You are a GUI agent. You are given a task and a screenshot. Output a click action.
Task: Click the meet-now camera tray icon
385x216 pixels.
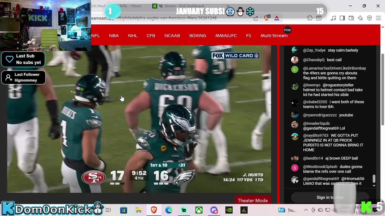pos(313,210)
